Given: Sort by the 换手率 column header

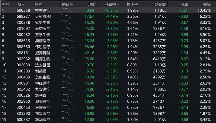Looking at the screenshot, I should tap(132, 5).
